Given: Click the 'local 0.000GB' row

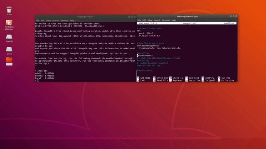Looking at the screenshot, I should click(x=44, y=78).
